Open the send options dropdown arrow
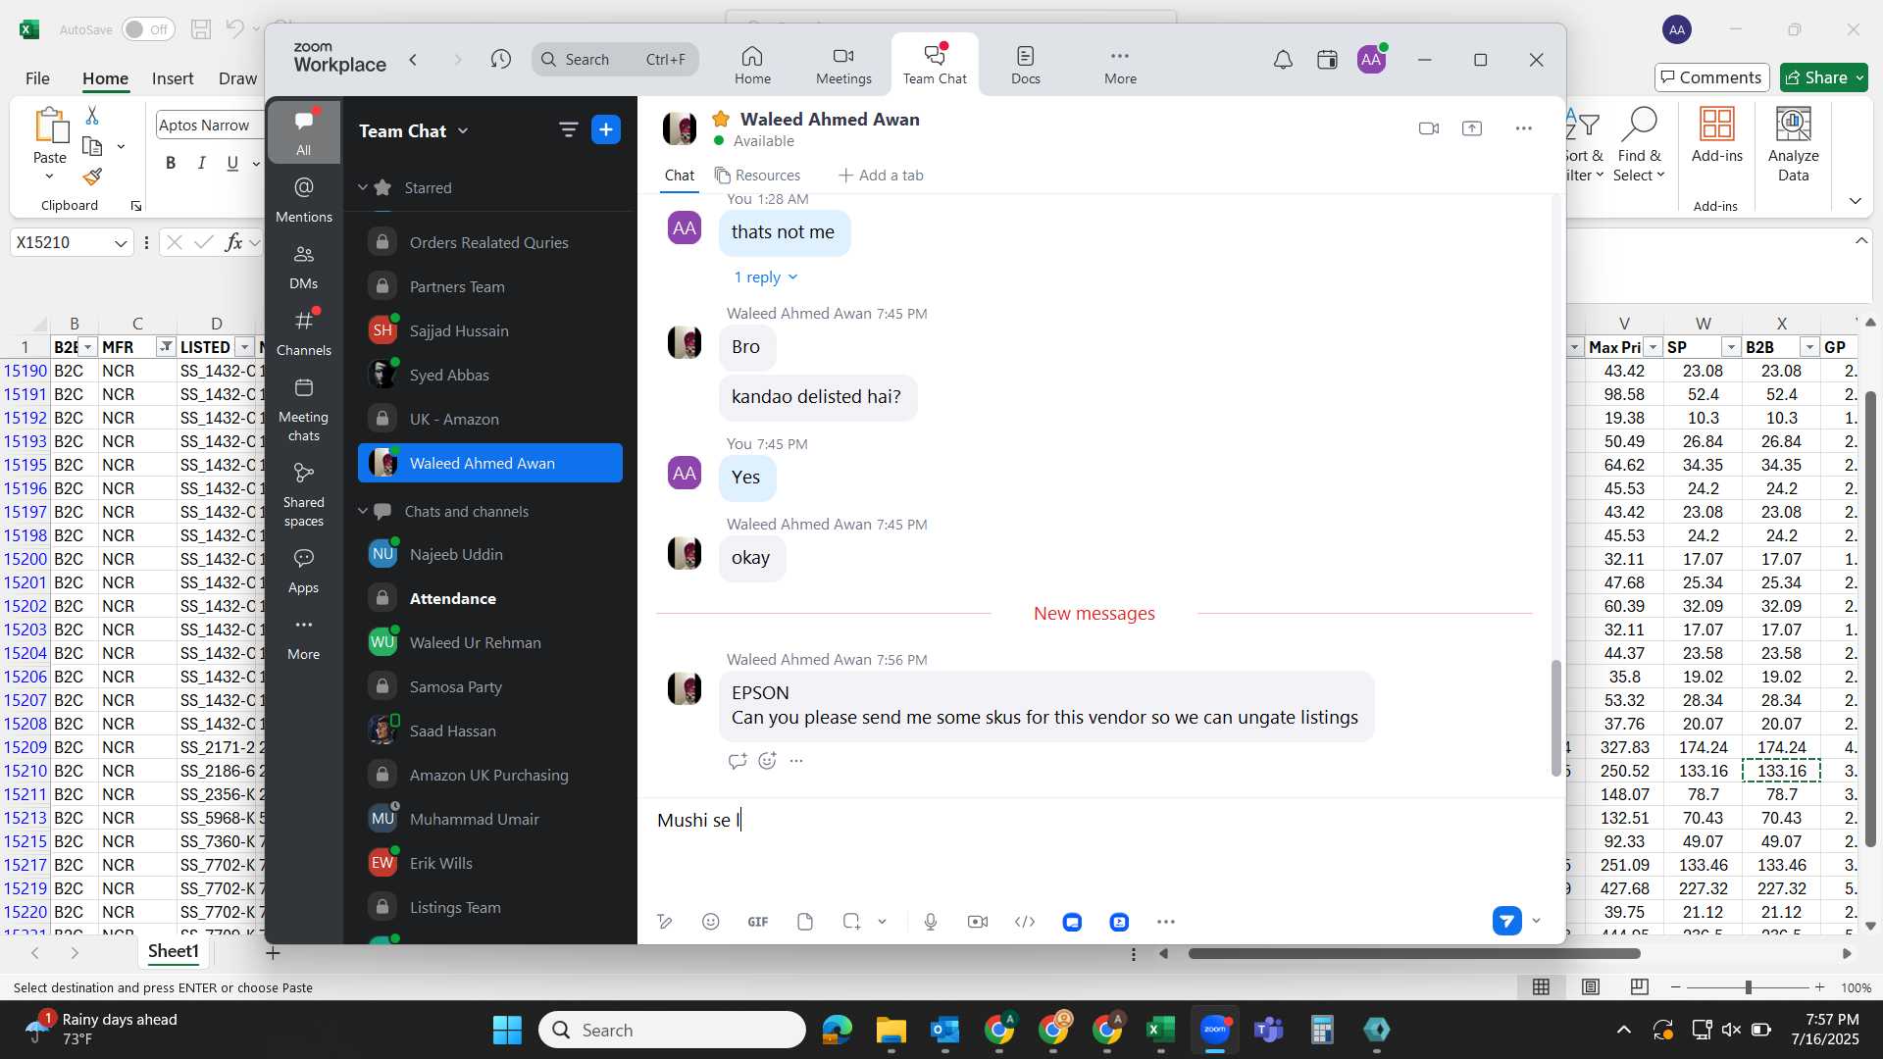This screenshot has width=1883, height=1059. (x=1536, y=921)
